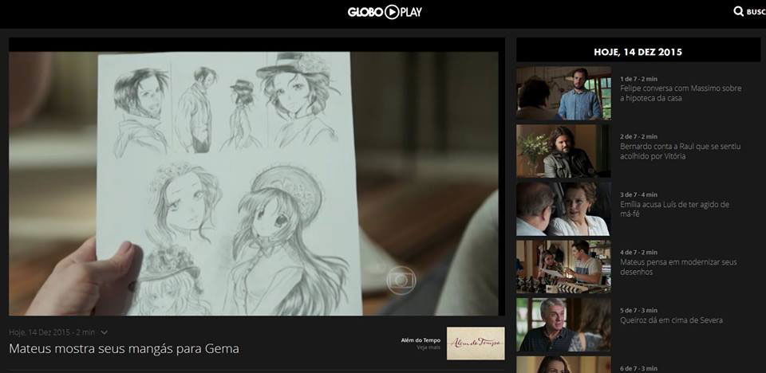The height and width of the screenshot is (373, 766).
Task: Play the main manga sketches video
Action: coord(254,183)
